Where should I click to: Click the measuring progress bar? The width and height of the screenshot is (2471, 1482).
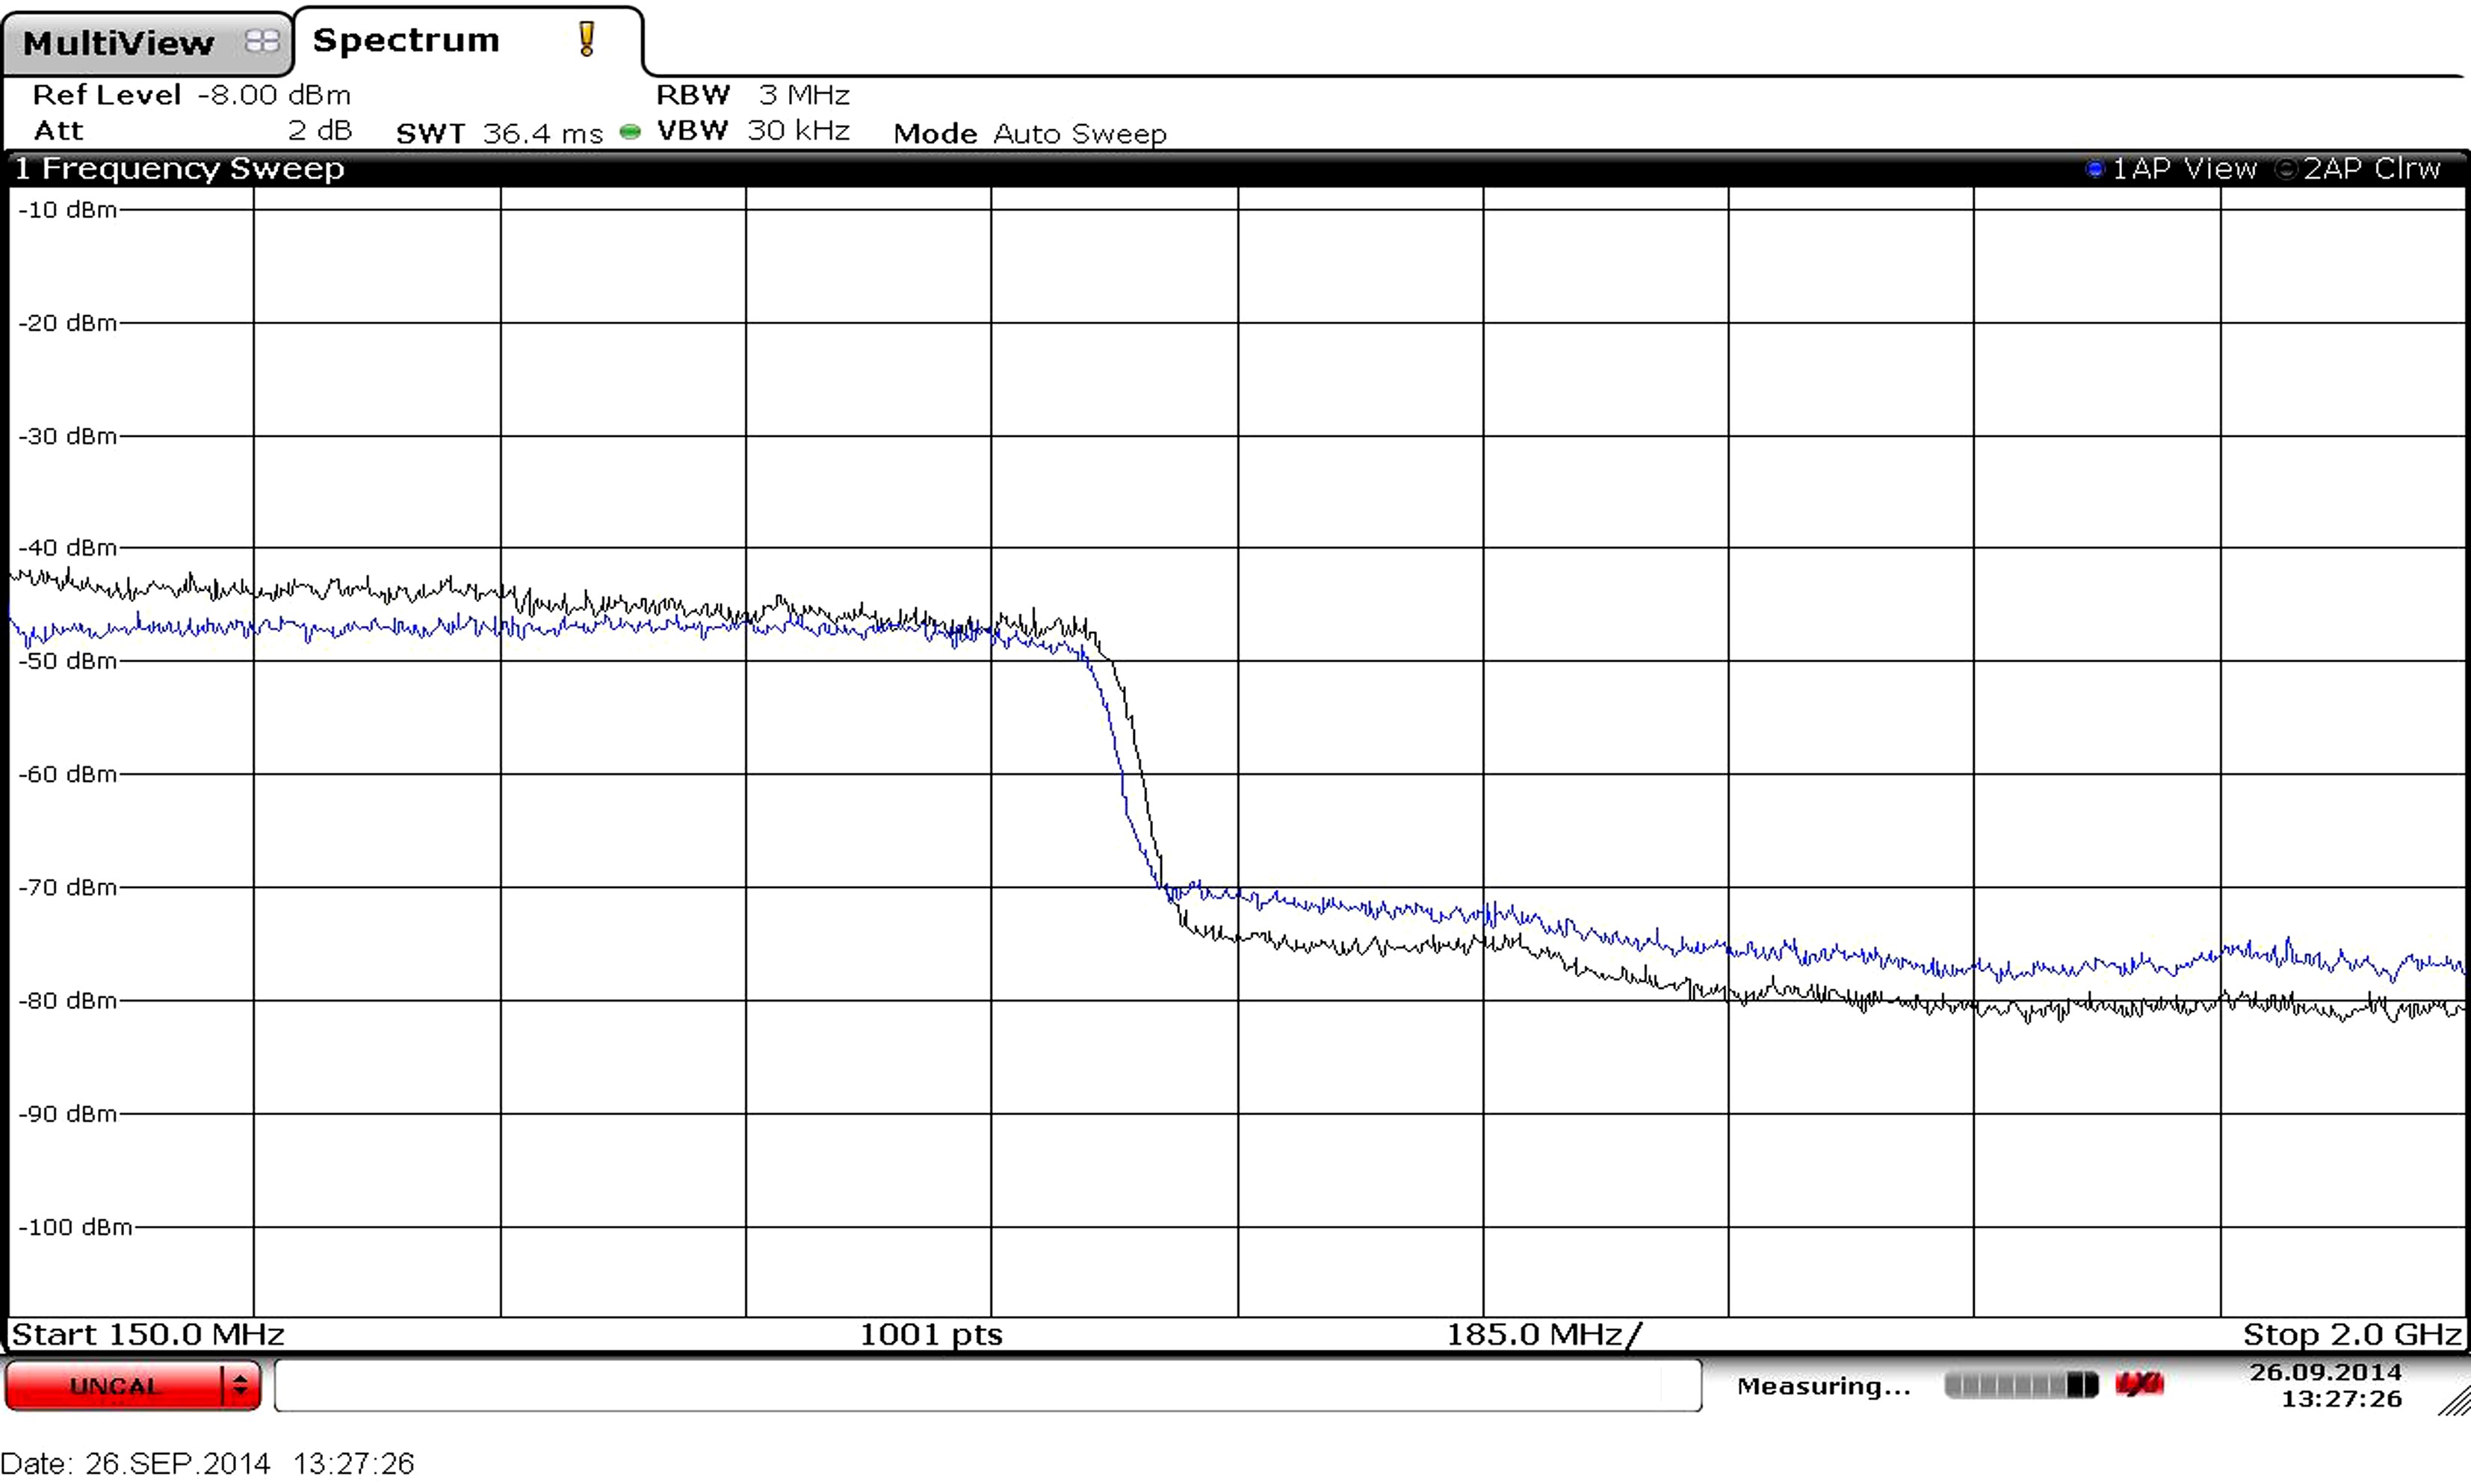coord(2020,1385)
